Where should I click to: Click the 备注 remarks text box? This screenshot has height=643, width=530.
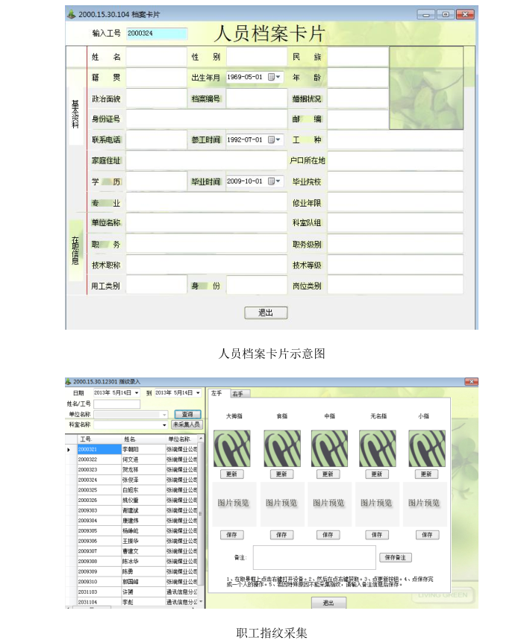pyautogui.click(x=314, y=557)
